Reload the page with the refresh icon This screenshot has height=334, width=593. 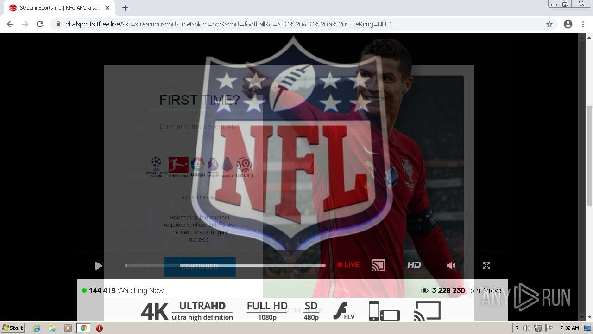point(40,24)
